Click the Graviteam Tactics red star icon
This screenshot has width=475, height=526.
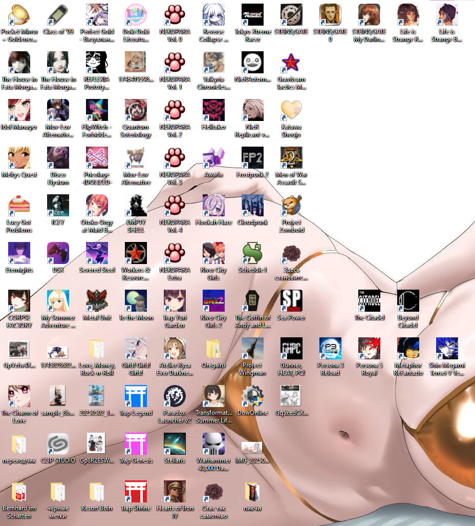[x=291, y=63]
